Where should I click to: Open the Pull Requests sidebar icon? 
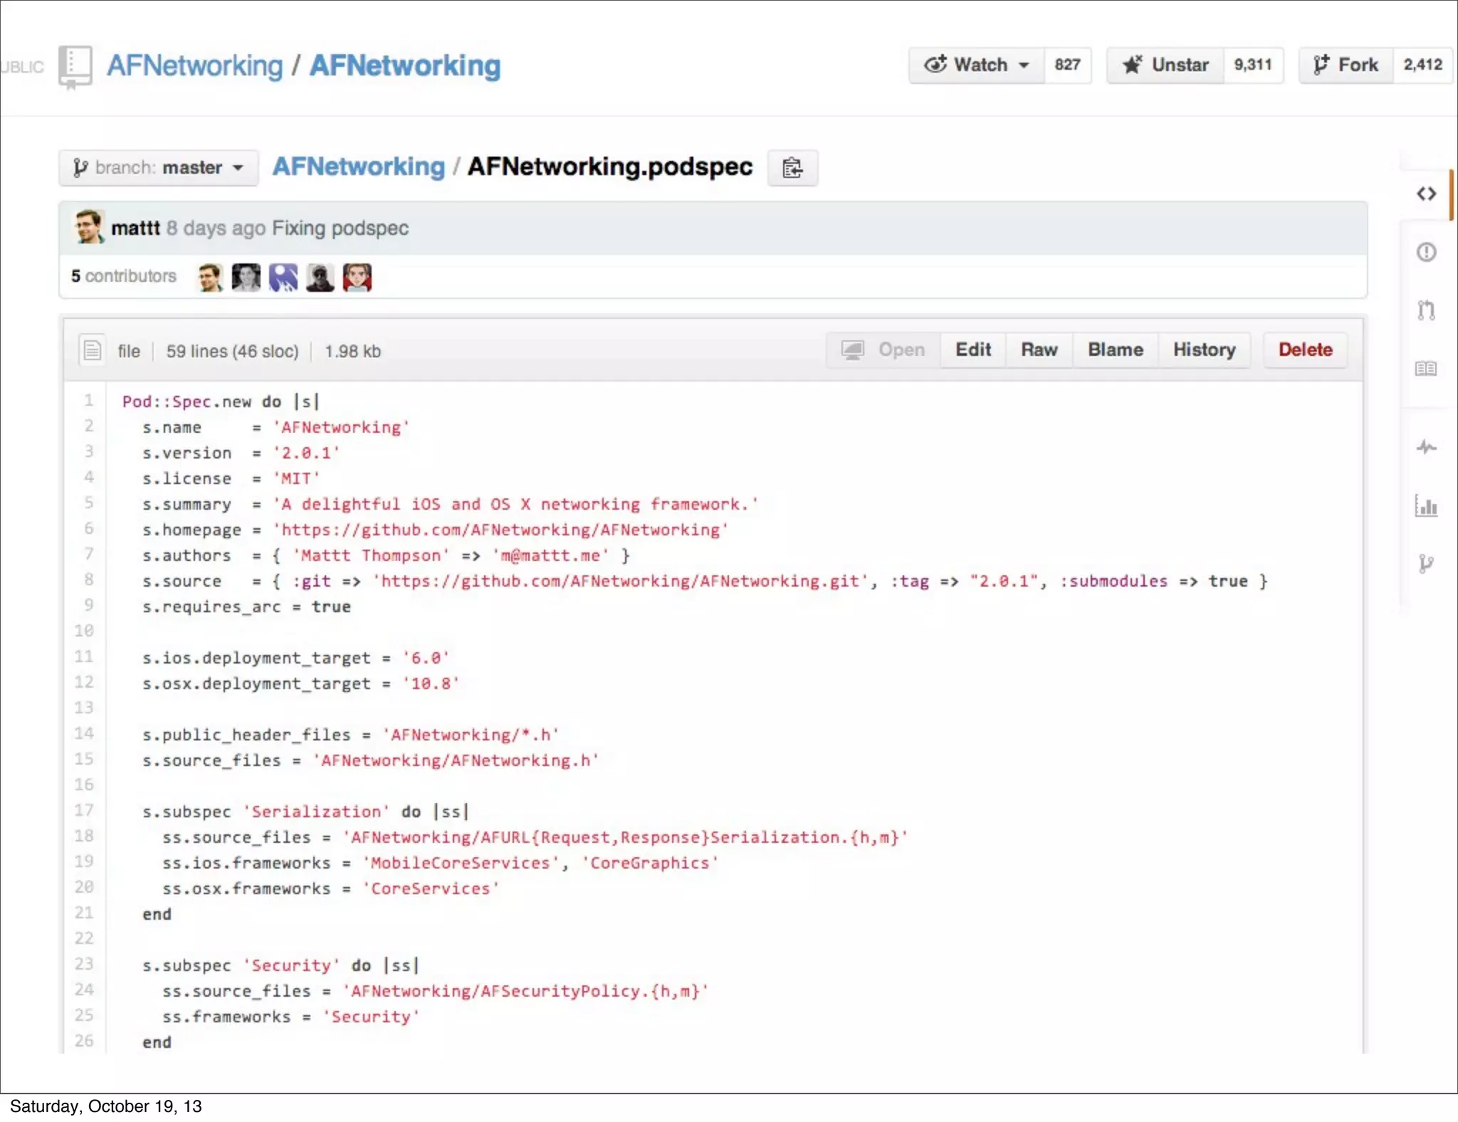click(x=1426, y=310)
